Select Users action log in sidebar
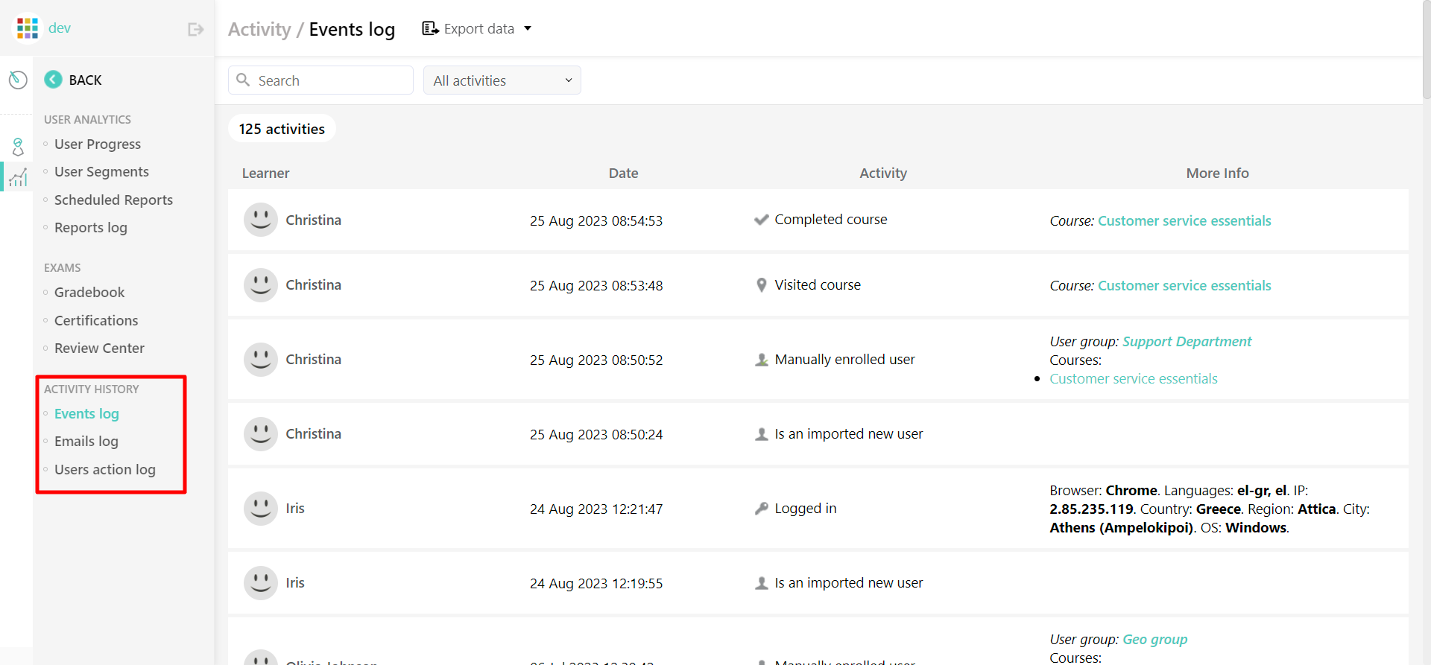Image resolution: width=1431 pixels, height=665 pixels. [105, 469]
